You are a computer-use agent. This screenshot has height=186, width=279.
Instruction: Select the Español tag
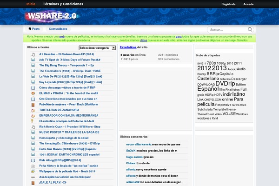point(208,89)
